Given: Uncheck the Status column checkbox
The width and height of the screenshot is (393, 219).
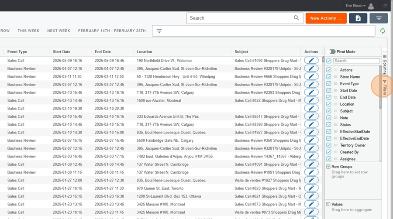Looking at the screenshot, I should pyautogui.click(x=329, y=125).
